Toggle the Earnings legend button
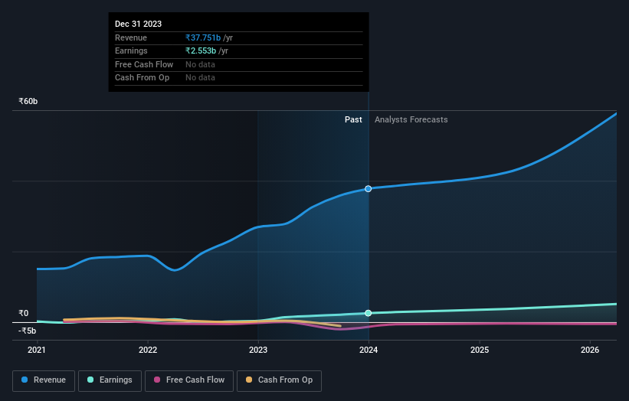The image size is (629, 401). point(110,380)
